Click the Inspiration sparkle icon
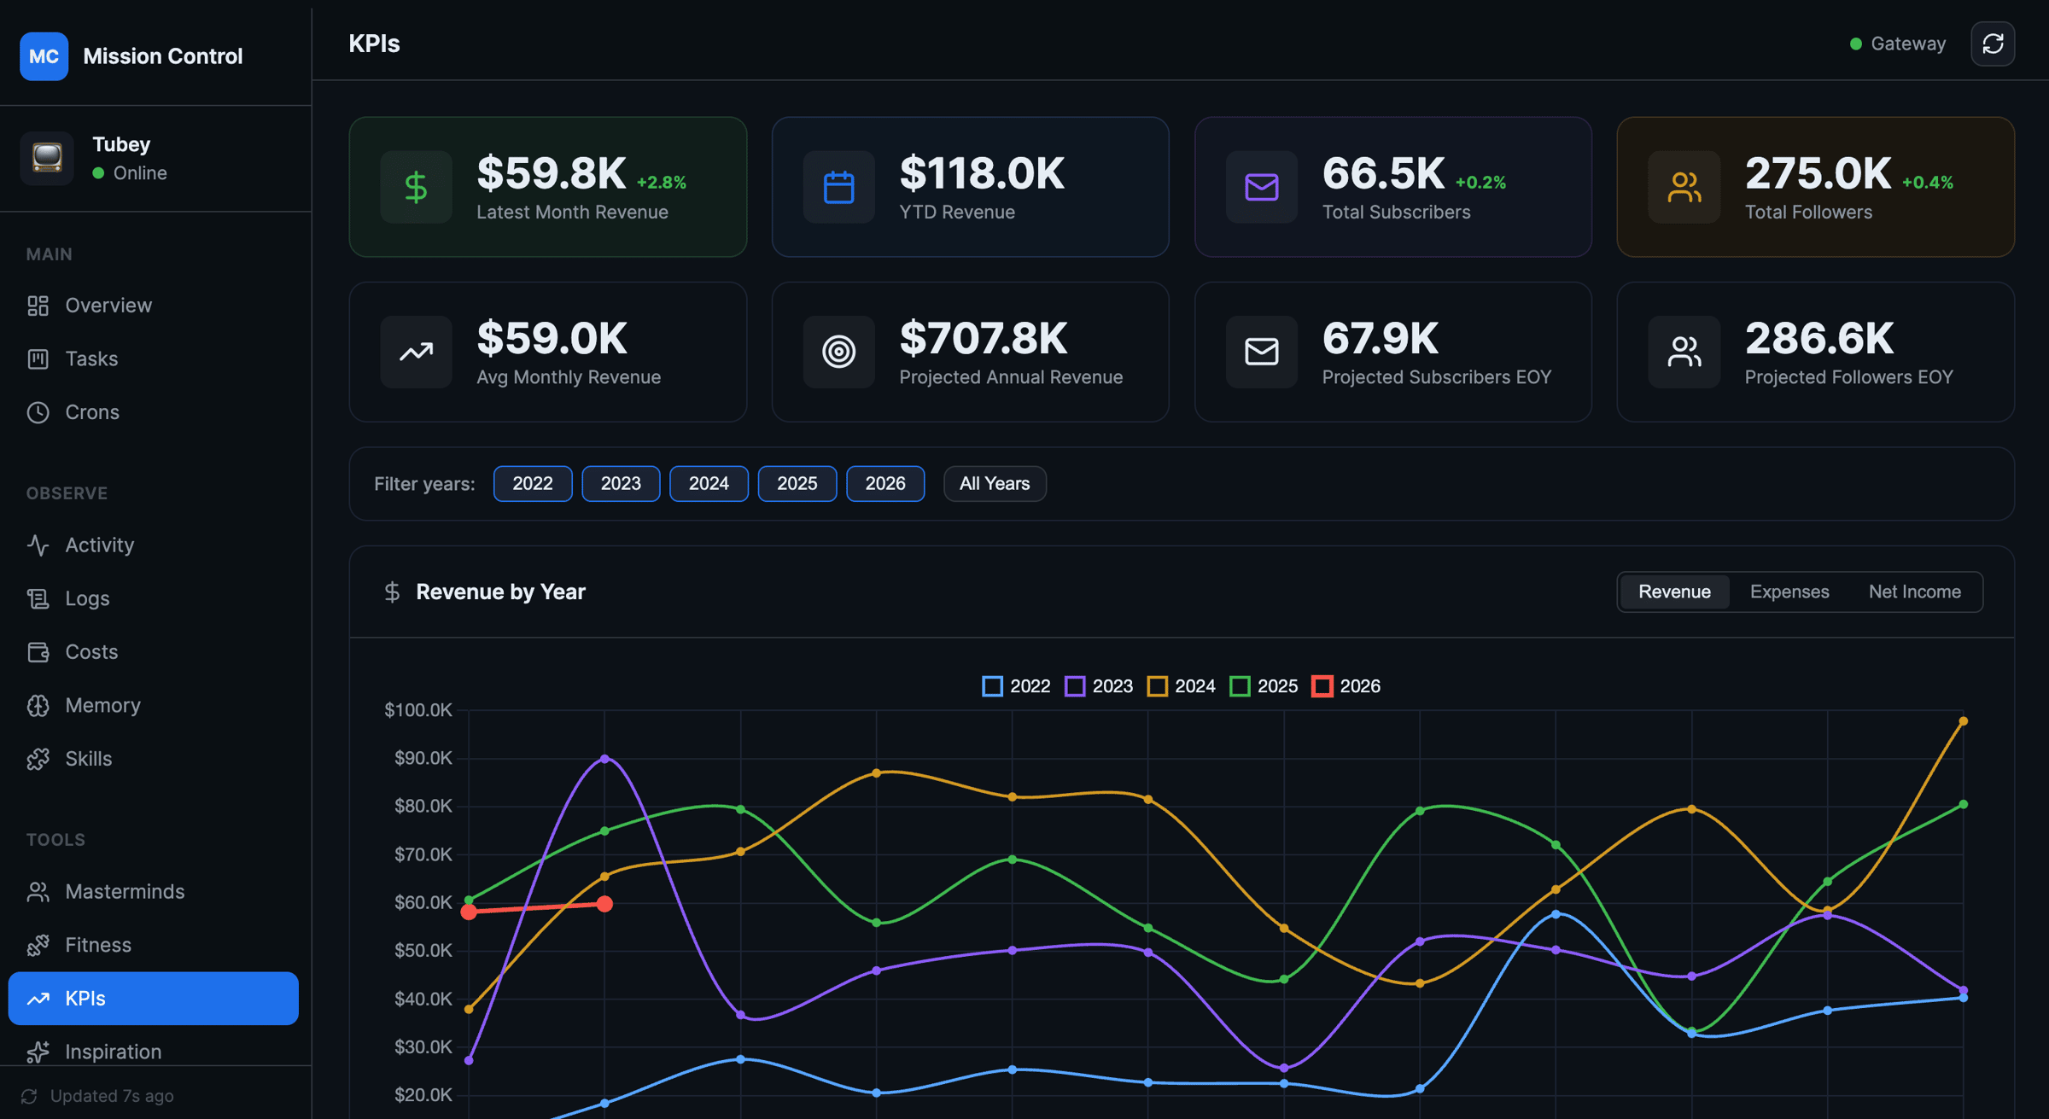The width and height of the screenshot is (2049, 1119). click(x=38, y=1052)
